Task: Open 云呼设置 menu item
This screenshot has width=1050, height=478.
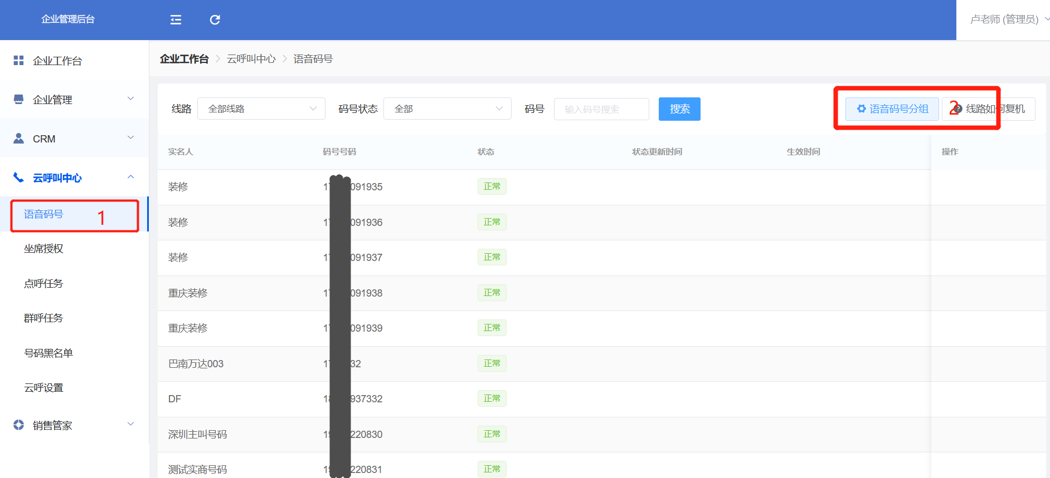Action: pos(43,388)
